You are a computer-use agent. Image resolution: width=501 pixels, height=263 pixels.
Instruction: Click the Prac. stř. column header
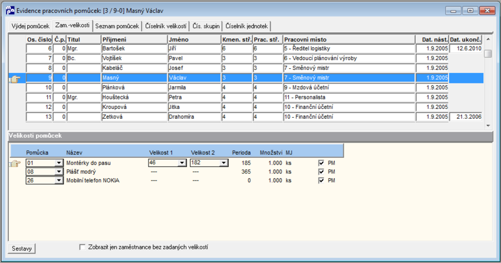pyautogui.click(x=268, y=39)
